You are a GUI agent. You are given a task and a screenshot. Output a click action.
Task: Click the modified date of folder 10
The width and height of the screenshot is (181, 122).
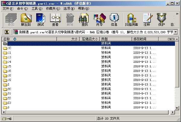[144, 48]
